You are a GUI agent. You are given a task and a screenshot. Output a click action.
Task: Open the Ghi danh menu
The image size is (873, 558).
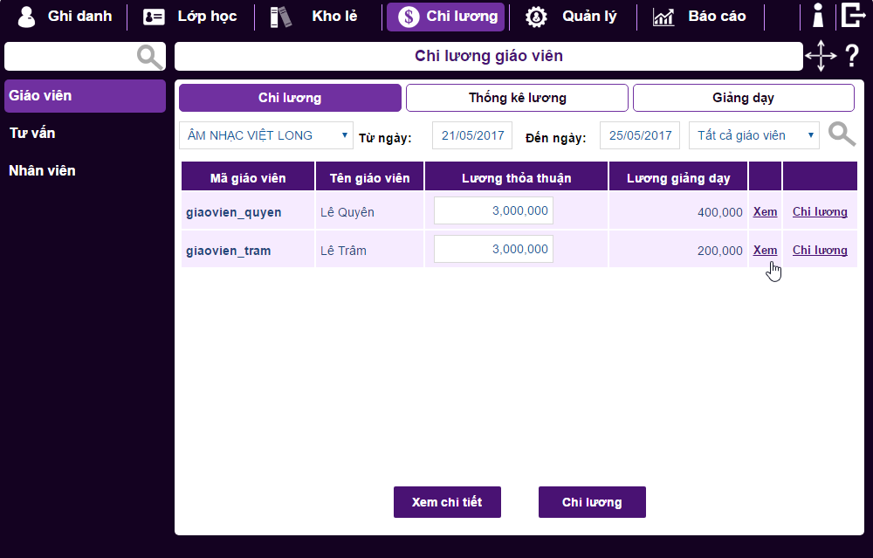point(65,17)
